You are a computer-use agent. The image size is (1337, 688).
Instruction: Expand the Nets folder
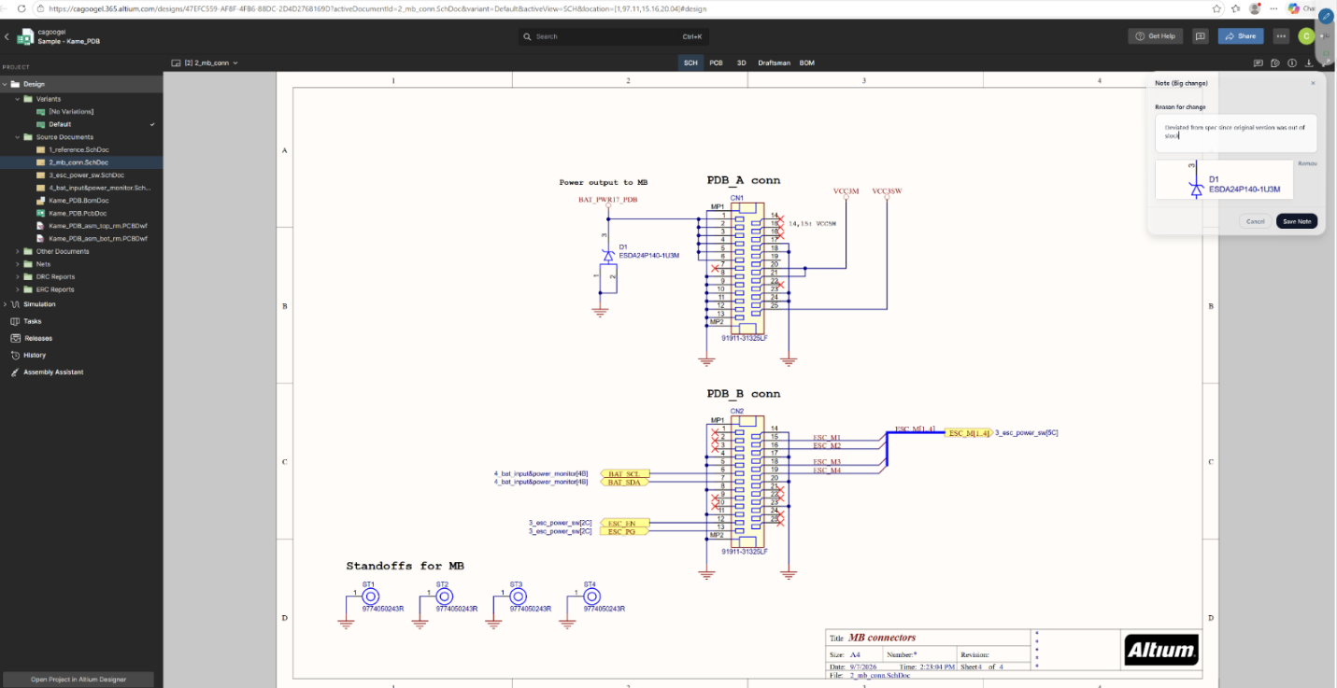click(17, 264)
